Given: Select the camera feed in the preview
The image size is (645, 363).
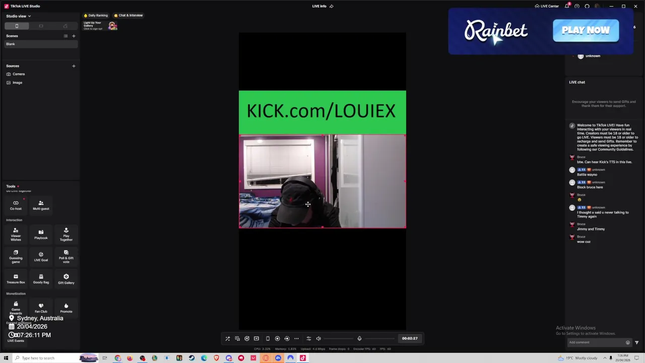Looking at the screenshot, I should point(322,181).
